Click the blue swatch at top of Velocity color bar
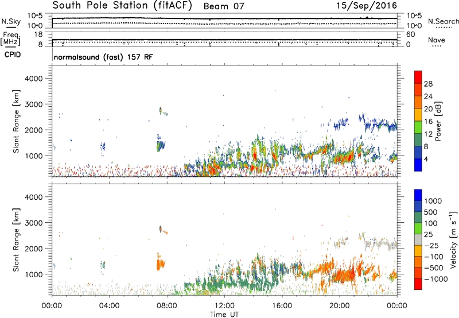The image size is (459, 318). tap(418, 195)
